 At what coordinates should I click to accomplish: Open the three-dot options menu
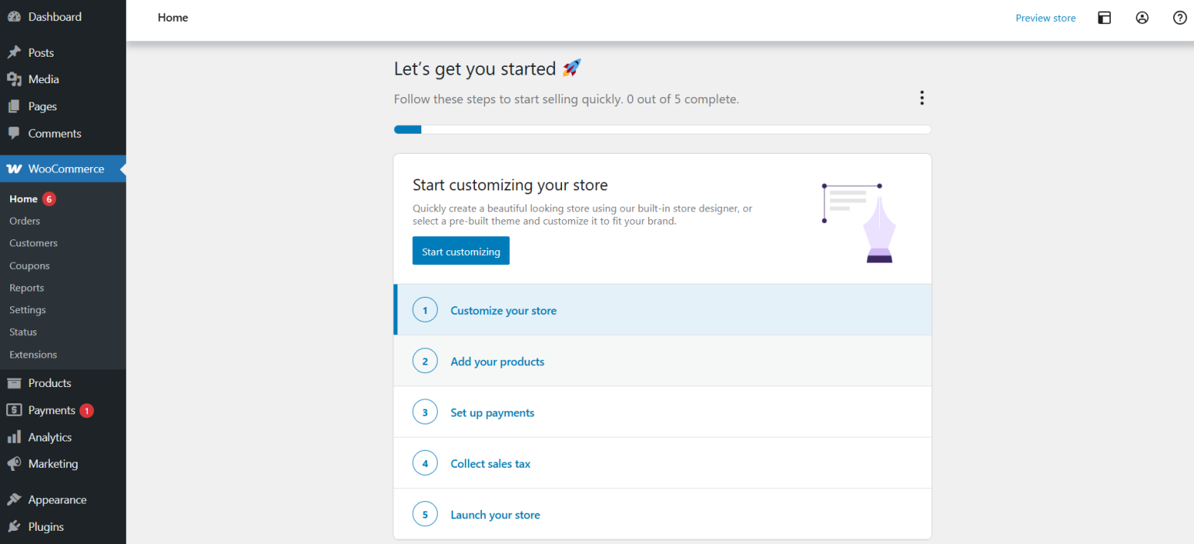[921, 97]
